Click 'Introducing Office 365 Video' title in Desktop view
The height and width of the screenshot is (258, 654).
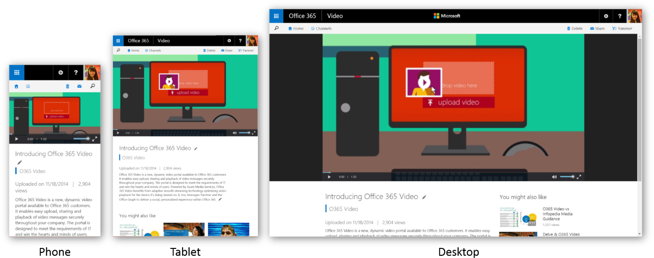pyautogui.click(x=372, y=196)
